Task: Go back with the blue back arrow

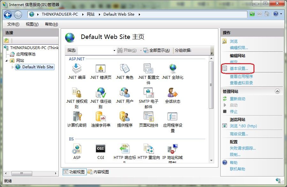Action: (8, 15)
